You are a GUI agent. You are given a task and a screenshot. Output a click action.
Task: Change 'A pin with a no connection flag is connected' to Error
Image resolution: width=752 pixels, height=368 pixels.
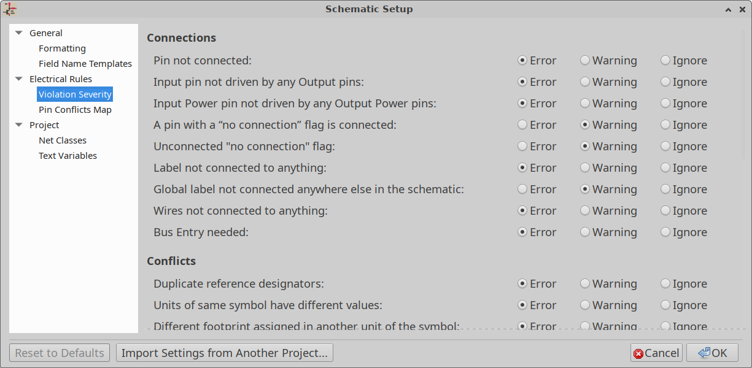coord(521,125)
